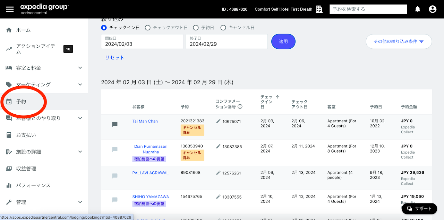Screen dimensions: 444x220
Task: Select the チェックアウト日 radio button
Action: pyautogui.click(x=147, y=28)
